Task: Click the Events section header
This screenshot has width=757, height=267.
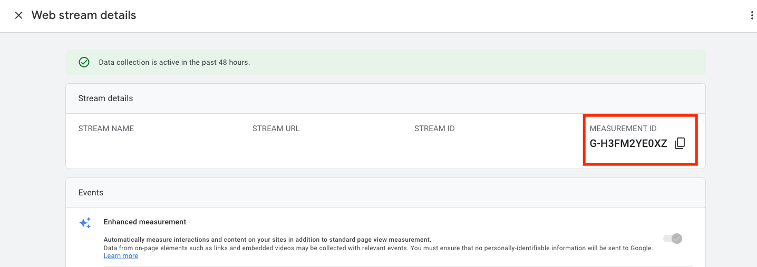Action: click(91, 193)
